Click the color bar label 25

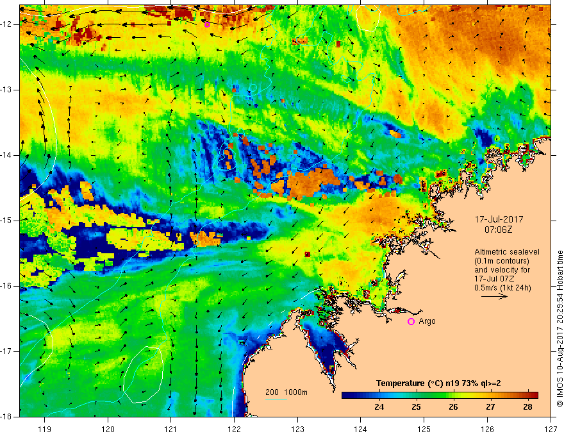[x=416, y=407]
